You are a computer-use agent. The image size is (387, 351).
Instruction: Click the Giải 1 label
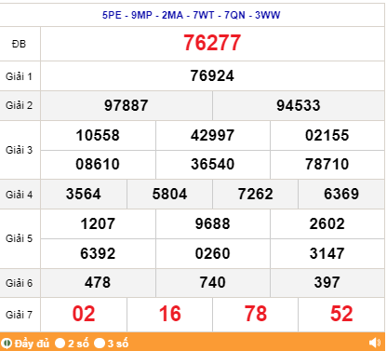pos(19,76)
